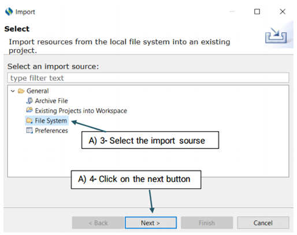Image resolution: width=297 pixels, height=235 pixels.
Task: Close the Import dialog window
Action: point(283,12)
